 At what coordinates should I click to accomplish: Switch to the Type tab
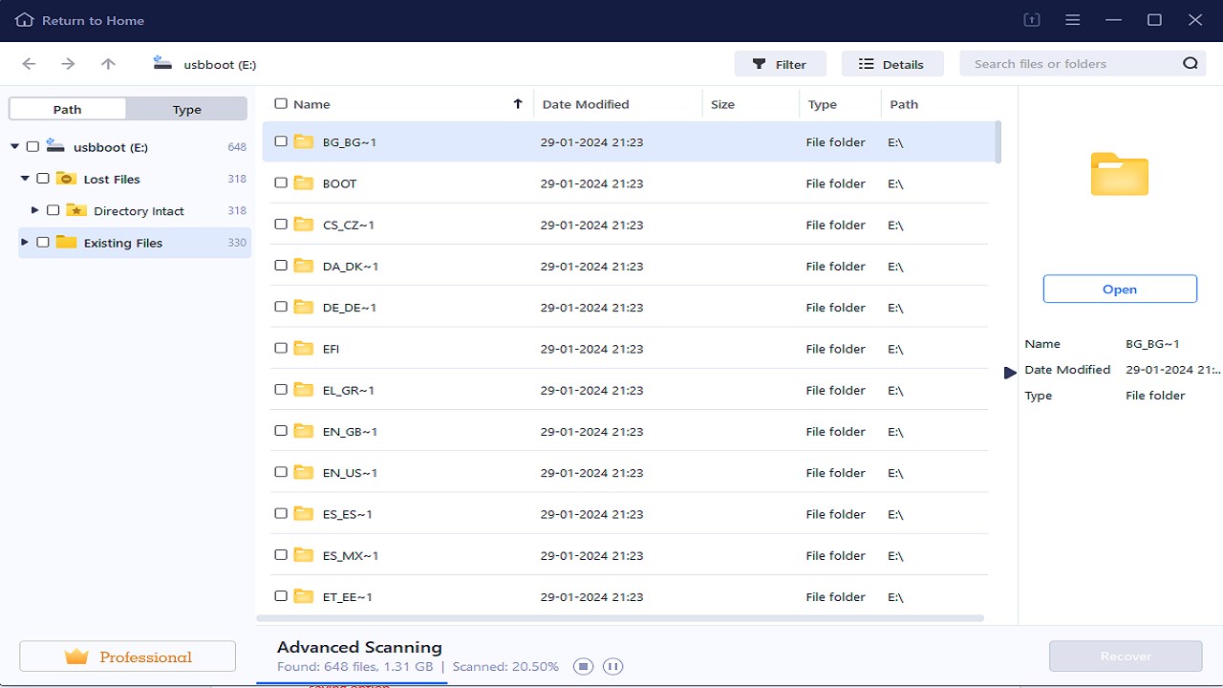click(x=187, y=109)
